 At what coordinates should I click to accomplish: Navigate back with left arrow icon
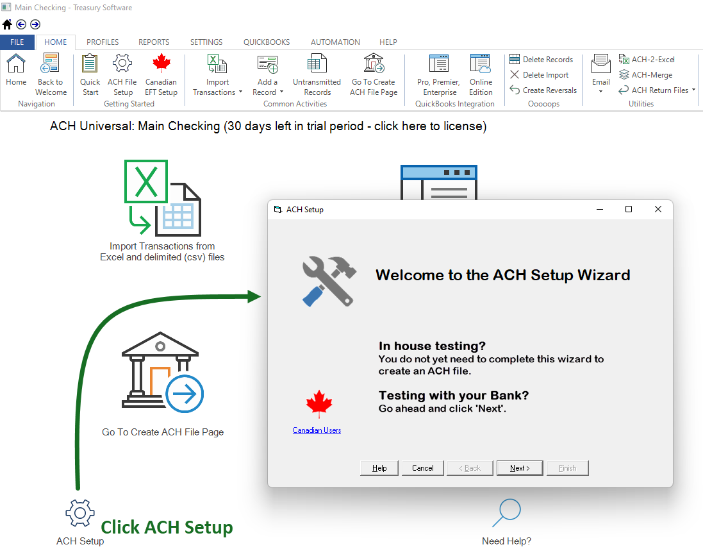click(21, 24)
